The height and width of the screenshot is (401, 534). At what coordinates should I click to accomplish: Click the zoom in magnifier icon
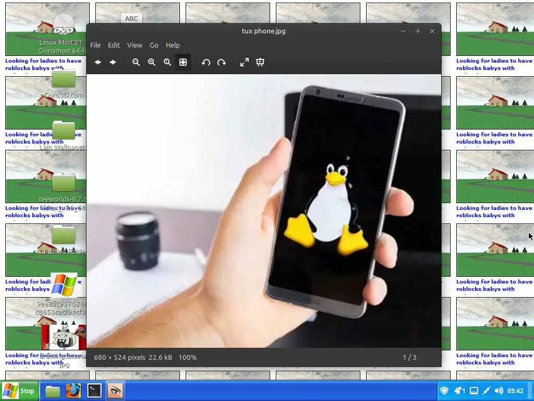(x=152, y=63)
